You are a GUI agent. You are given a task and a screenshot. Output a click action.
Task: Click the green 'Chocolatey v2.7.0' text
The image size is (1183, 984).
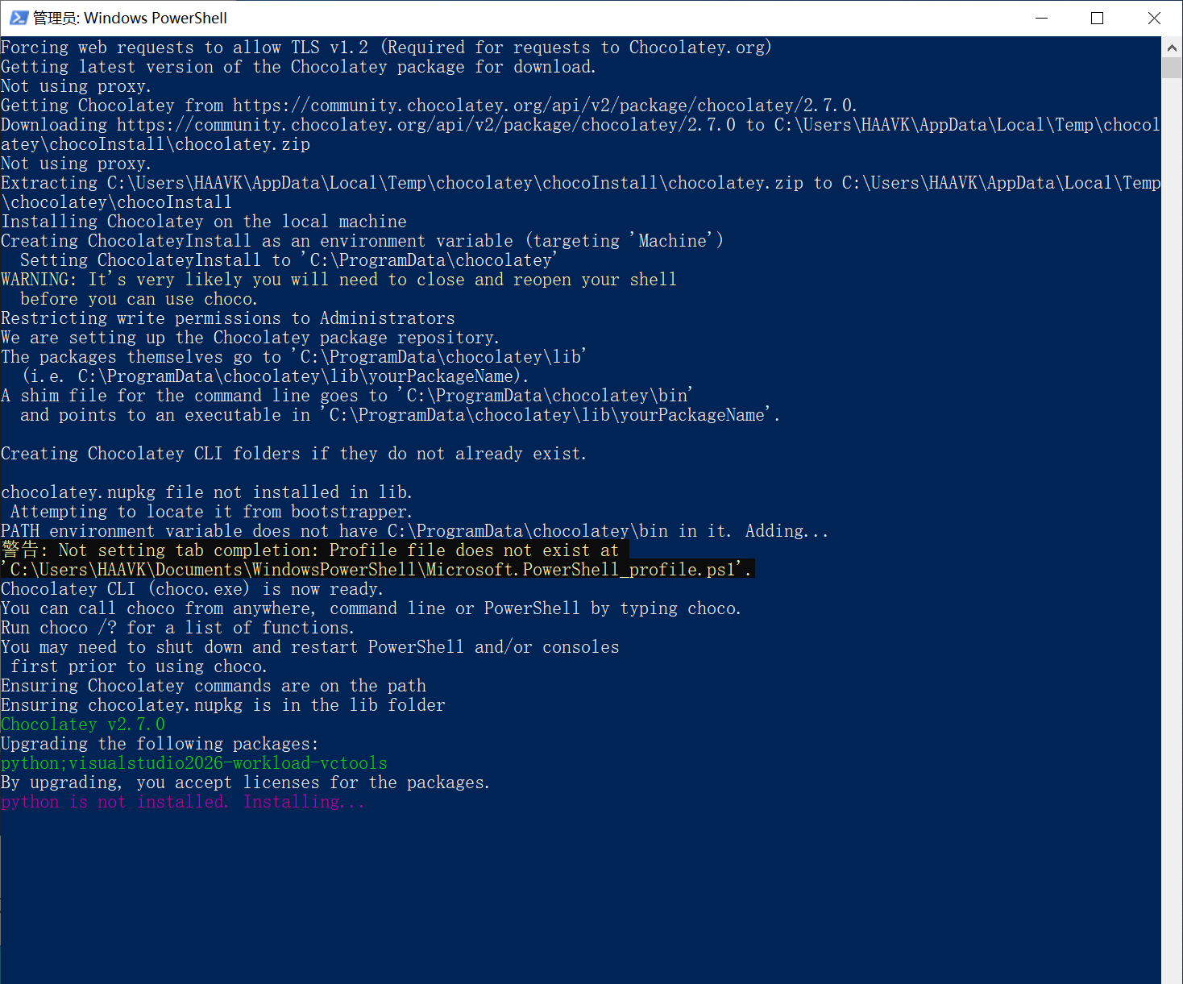83,725
